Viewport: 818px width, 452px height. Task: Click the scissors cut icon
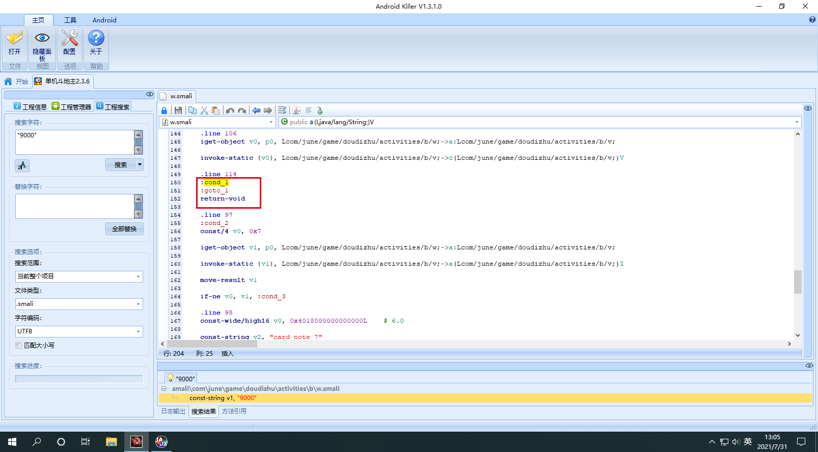[x=204, y=110]
